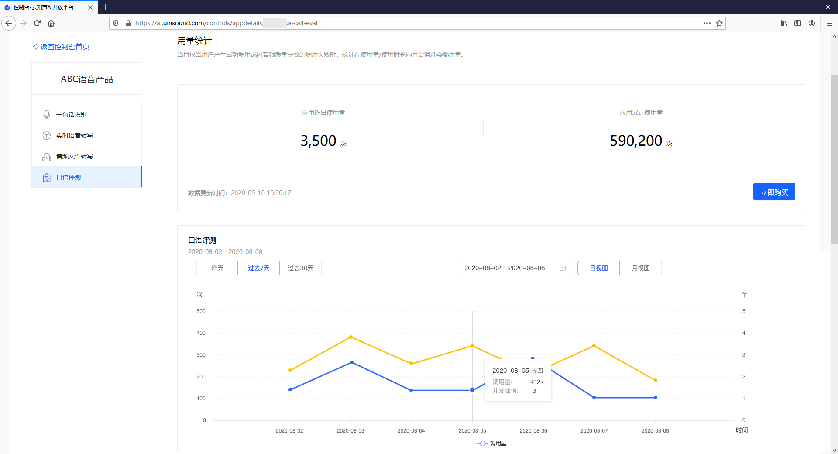Open 音频文件转写 in the sidebar
Viewport: 838px width, 454px height.
(86, 156)
